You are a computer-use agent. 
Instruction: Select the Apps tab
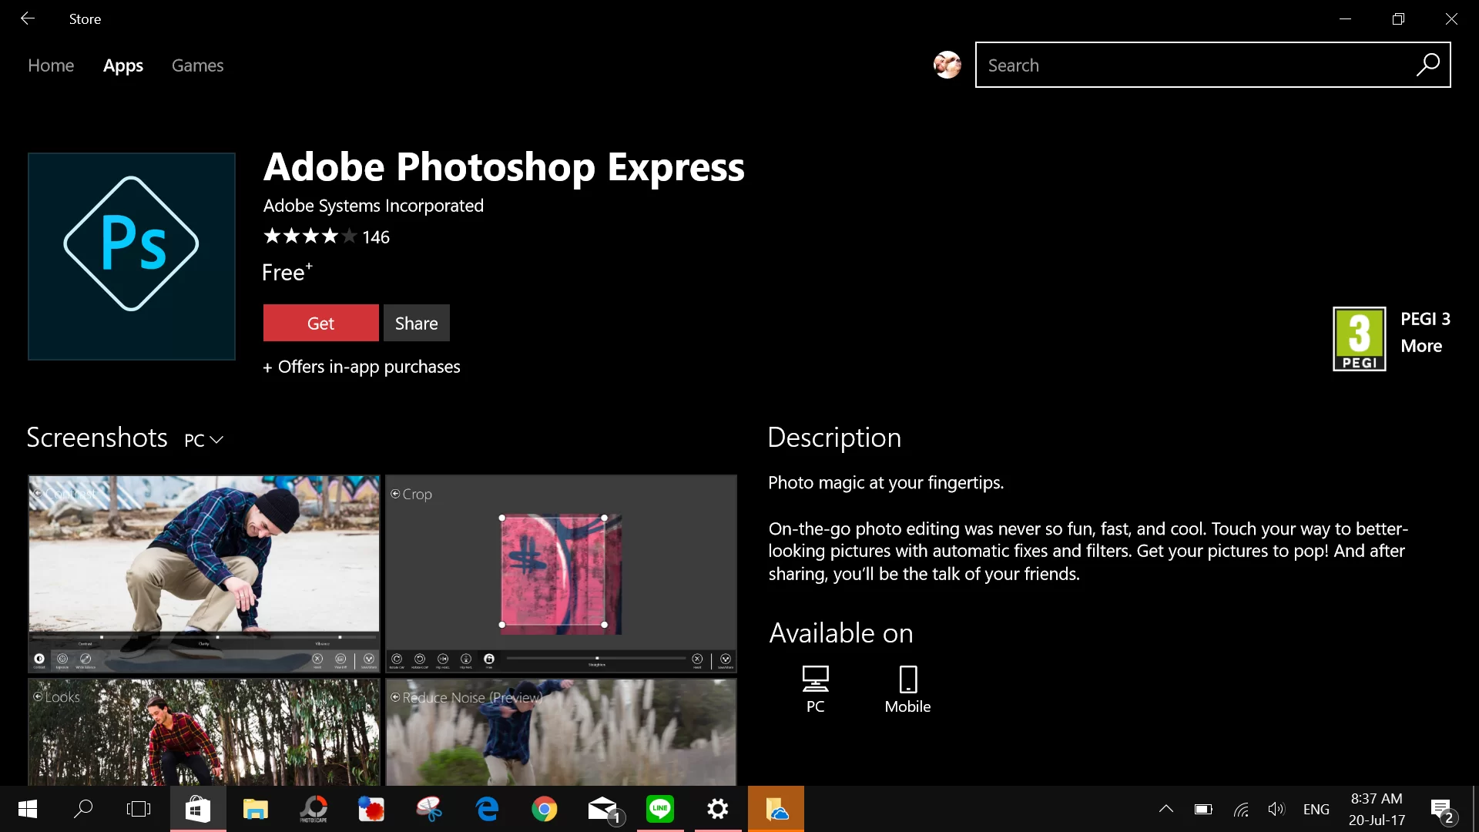pos(123,65)
